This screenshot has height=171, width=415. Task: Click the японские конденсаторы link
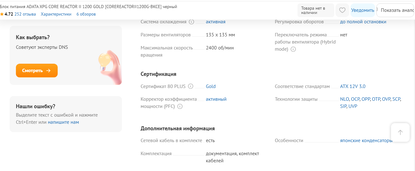click(366, 141)
